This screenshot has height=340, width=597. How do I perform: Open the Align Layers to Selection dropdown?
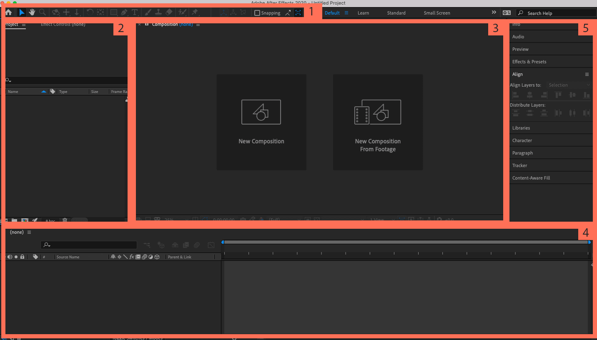point(569,85)
